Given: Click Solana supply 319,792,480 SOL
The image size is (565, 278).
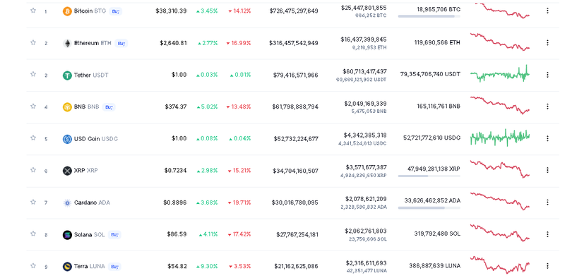Looking at the screenshot, I should (x=437, y=234).
